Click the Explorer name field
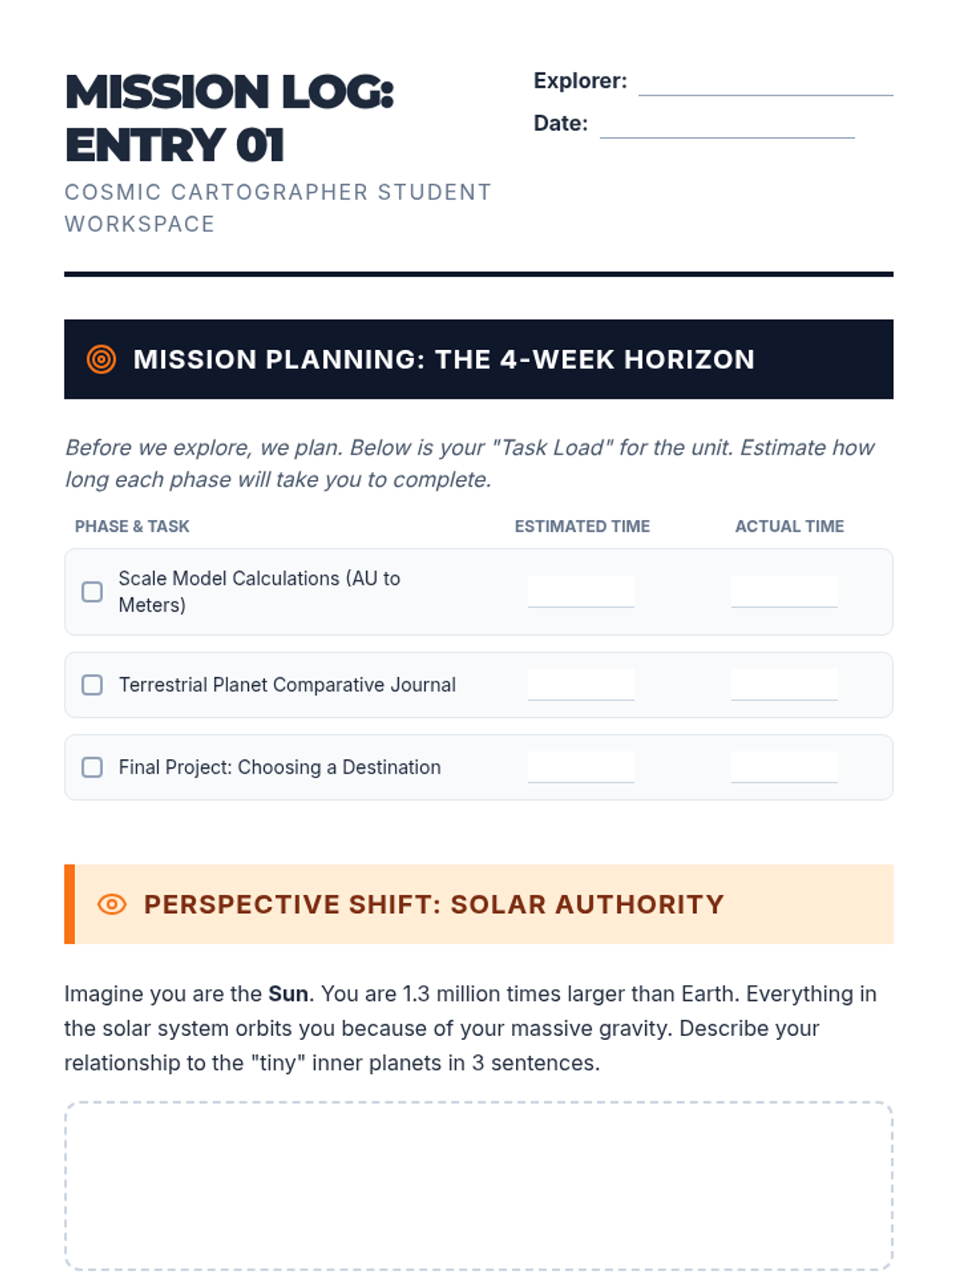The height and width of the screenshot is (1276, 957). coord(765,82)
